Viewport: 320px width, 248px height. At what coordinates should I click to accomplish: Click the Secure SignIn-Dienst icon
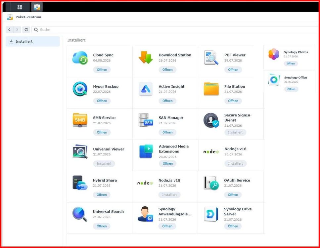click(211, 120)
